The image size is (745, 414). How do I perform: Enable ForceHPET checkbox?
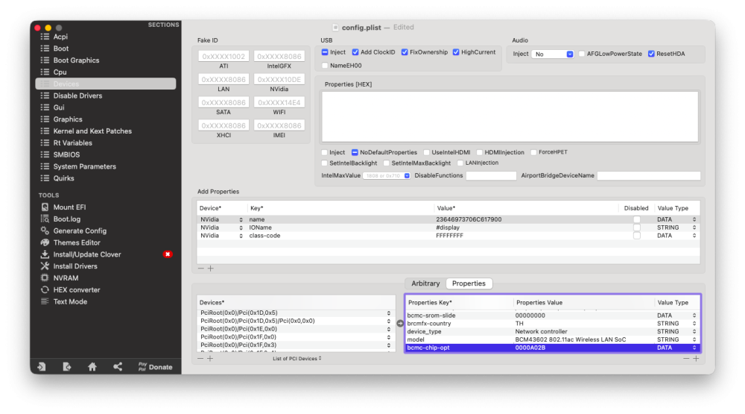click(533, 152)
